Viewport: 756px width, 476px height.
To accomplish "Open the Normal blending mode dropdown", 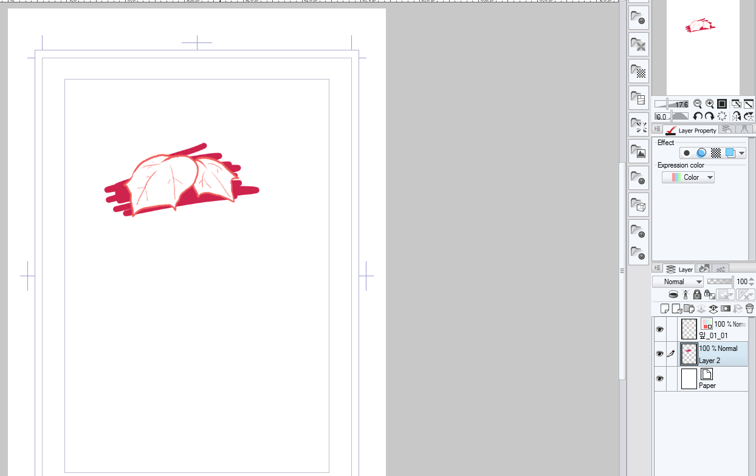I will (678, 282).
